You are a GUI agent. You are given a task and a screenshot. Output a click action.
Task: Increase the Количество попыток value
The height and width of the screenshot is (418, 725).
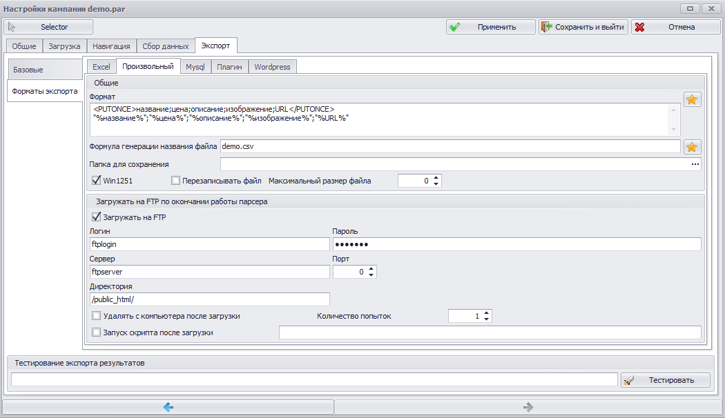[x=486, y=313]
